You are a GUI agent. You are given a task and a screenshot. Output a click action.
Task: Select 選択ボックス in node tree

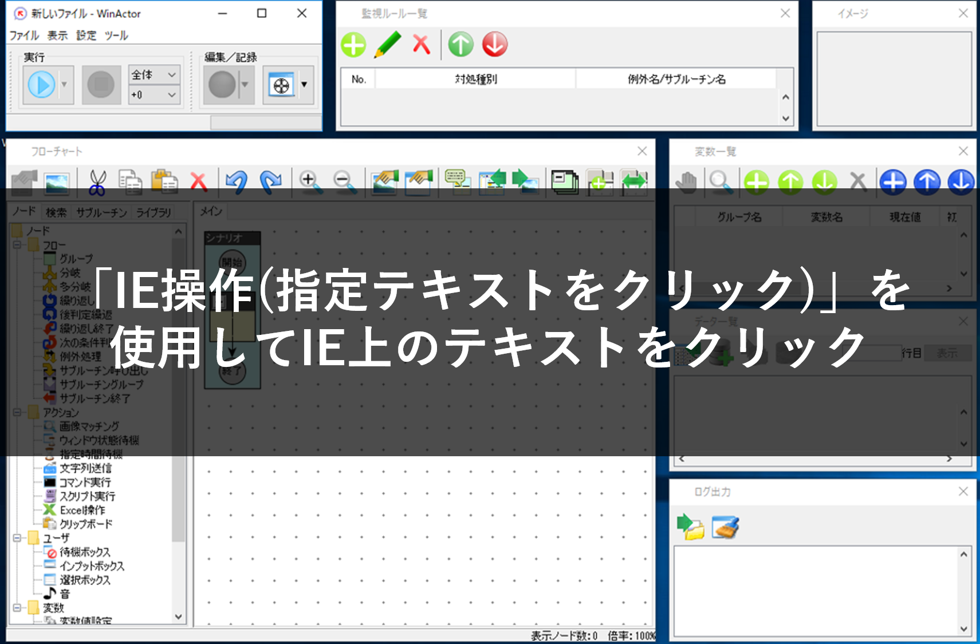pyautogui.click(x=85, y=580)
